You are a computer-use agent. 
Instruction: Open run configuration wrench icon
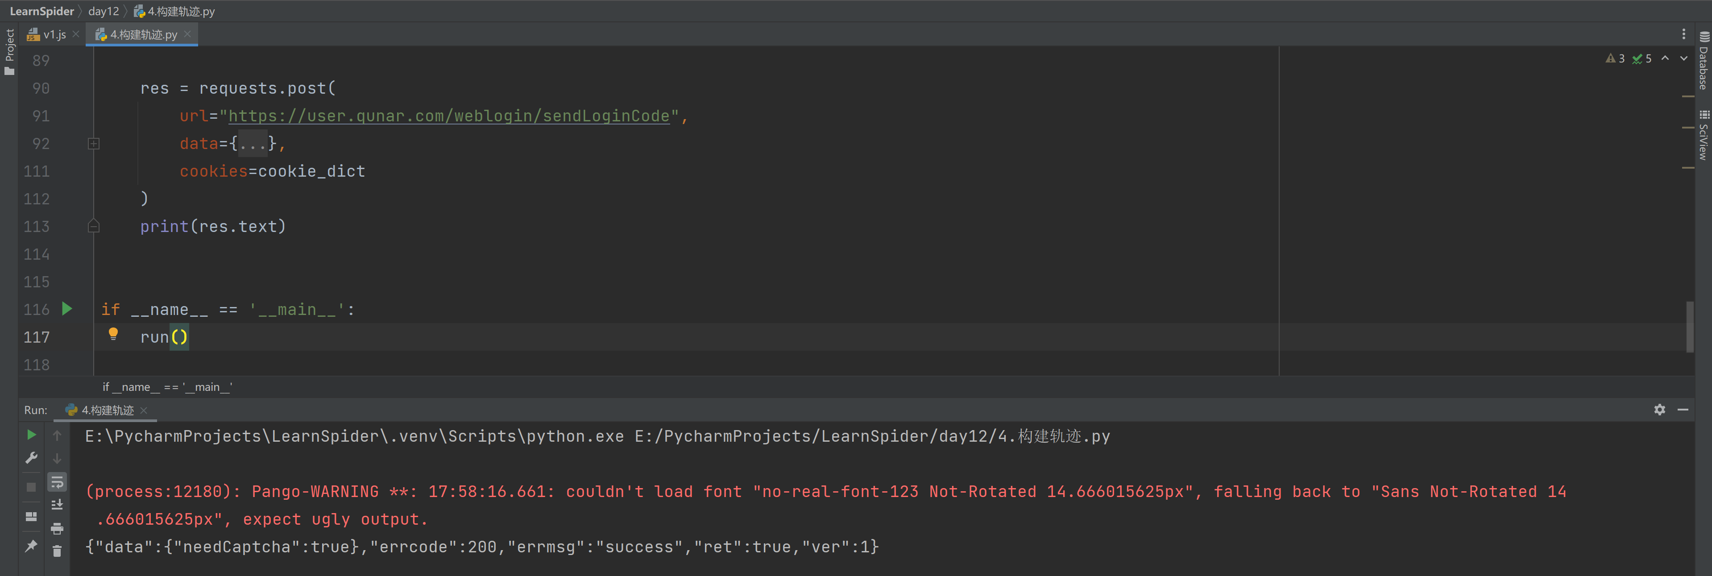pyautogui.click(x=31, y=458)
